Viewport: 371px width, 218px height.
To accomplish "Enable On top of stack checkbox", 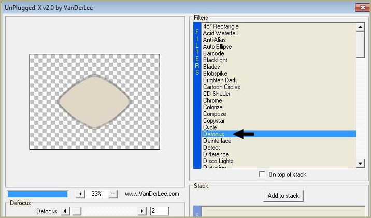I will point(263,175).
